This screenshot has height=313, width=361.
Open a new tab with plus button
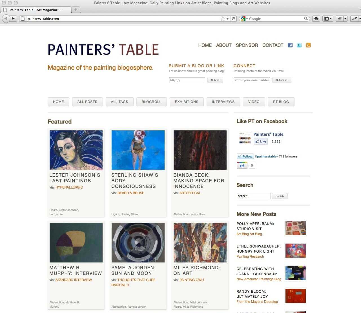click(76, 10)
